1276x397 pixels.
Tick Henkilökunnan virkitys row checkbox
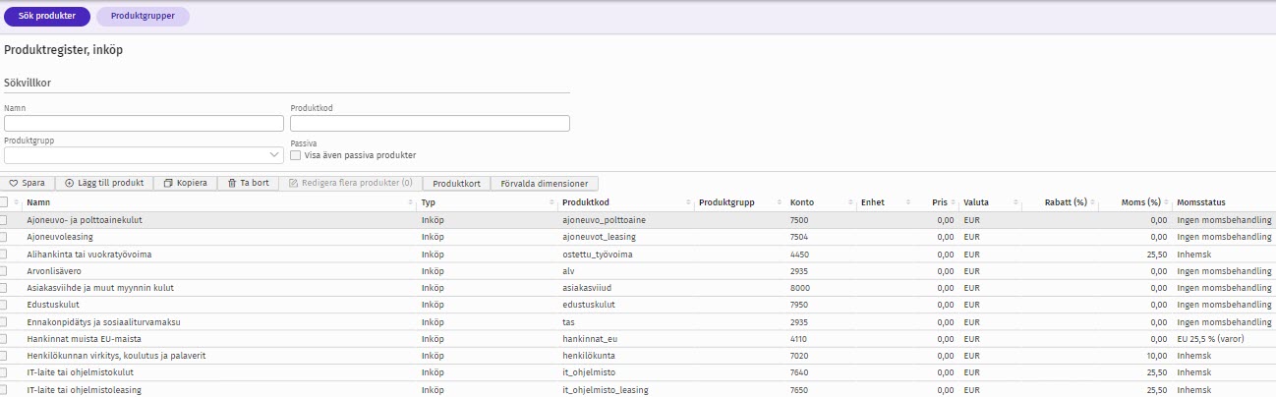coord(4,355)
